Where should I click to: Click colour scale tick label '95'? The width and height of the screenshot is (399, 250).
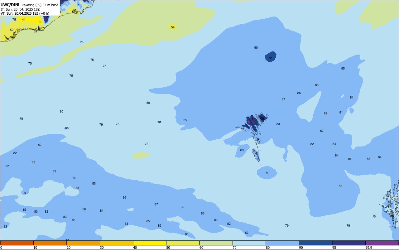click(334, 248)
